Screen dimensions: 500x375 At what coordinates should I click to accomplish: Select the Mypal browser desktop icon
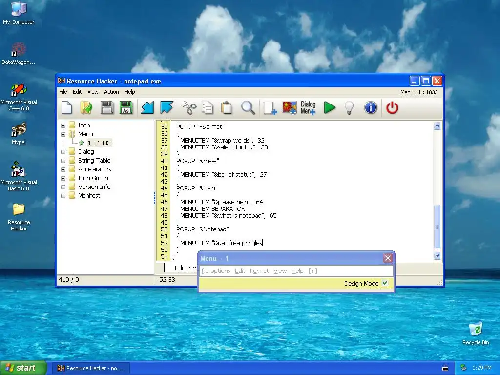[x=19, y=134]
